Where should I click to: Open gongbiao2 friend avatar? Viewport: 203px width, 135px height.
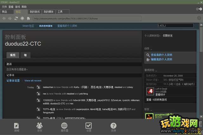(x=149, y=116)
